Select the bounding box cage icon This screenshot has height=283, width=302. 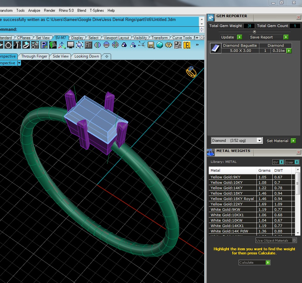click(80, 45)
